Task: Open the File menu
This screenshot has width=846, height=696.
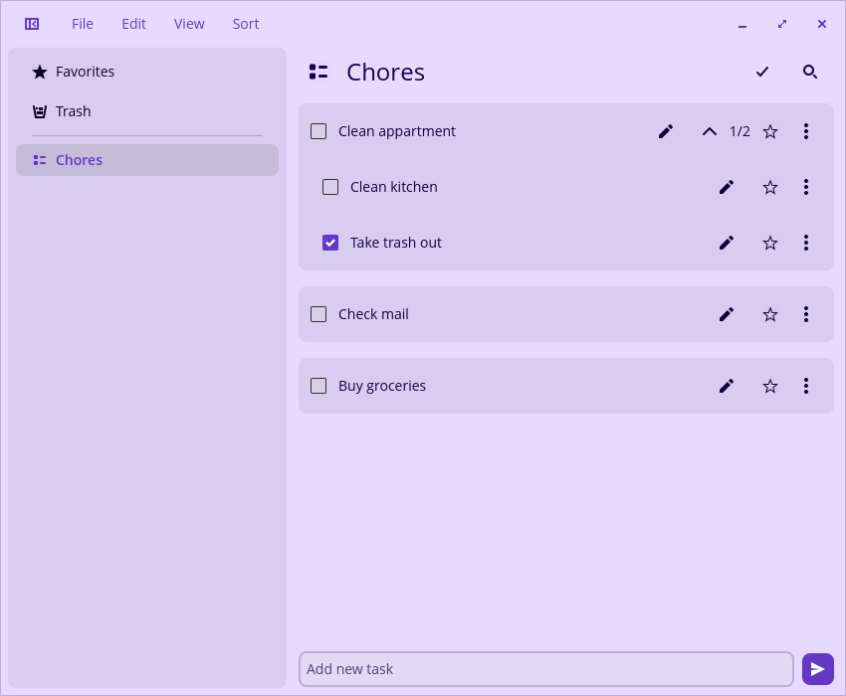Action: (x=83, y=24)
